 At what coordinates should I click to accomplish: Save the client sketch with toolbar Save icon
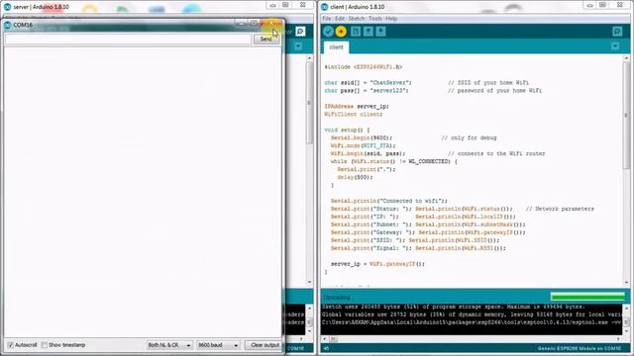(380, 32)
